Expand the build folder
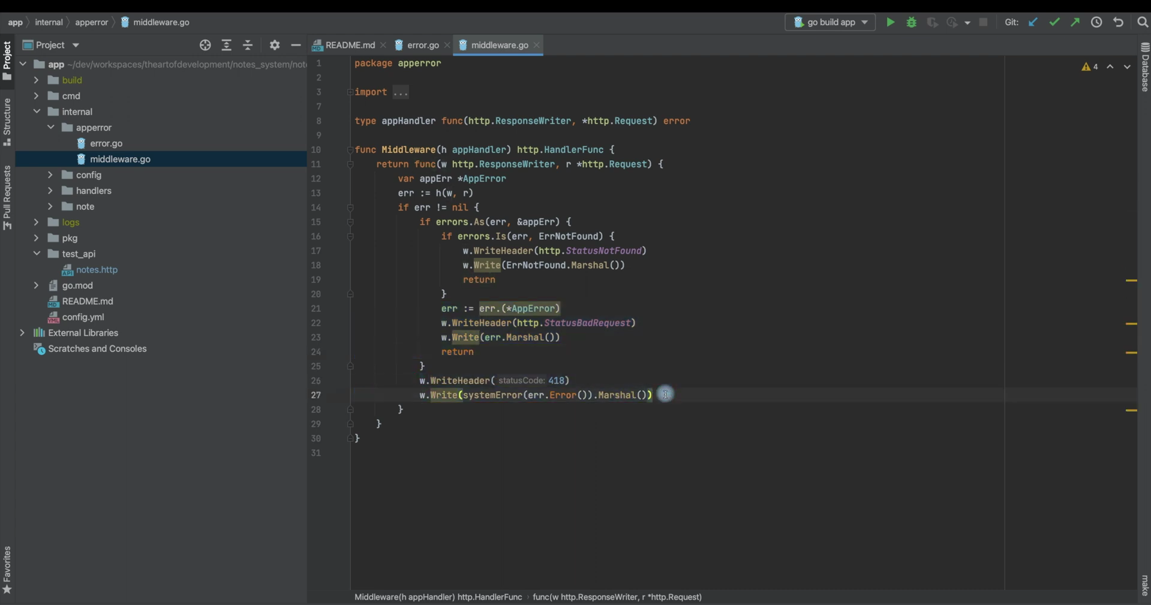 pyautogui.click(x=36, y=80)
